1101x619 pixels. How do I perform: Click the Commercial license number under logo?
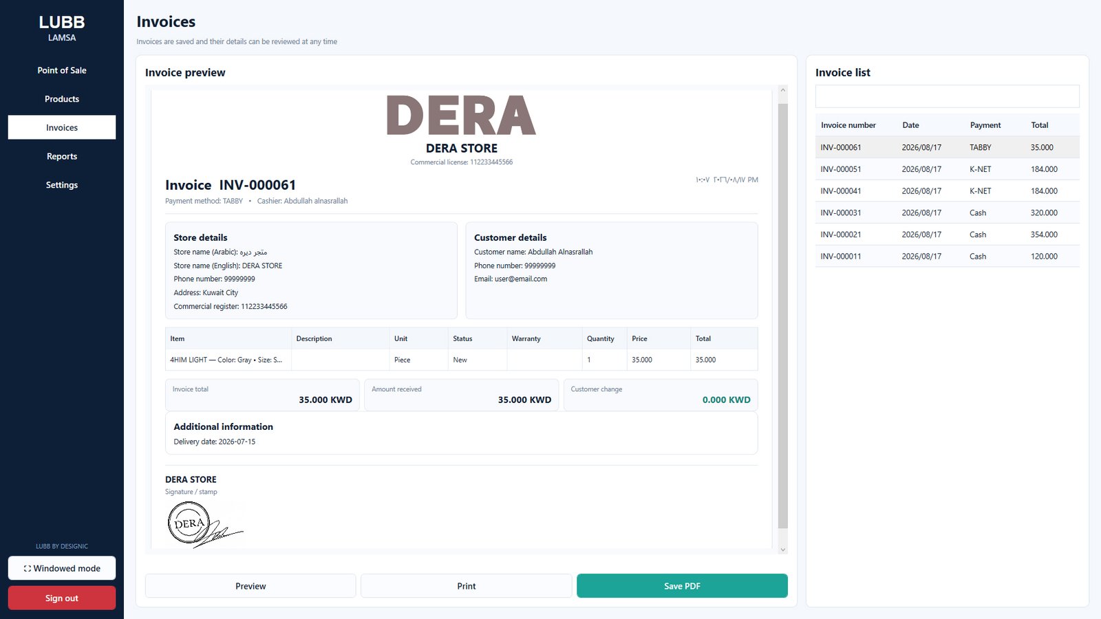click(x=461, y=162)
